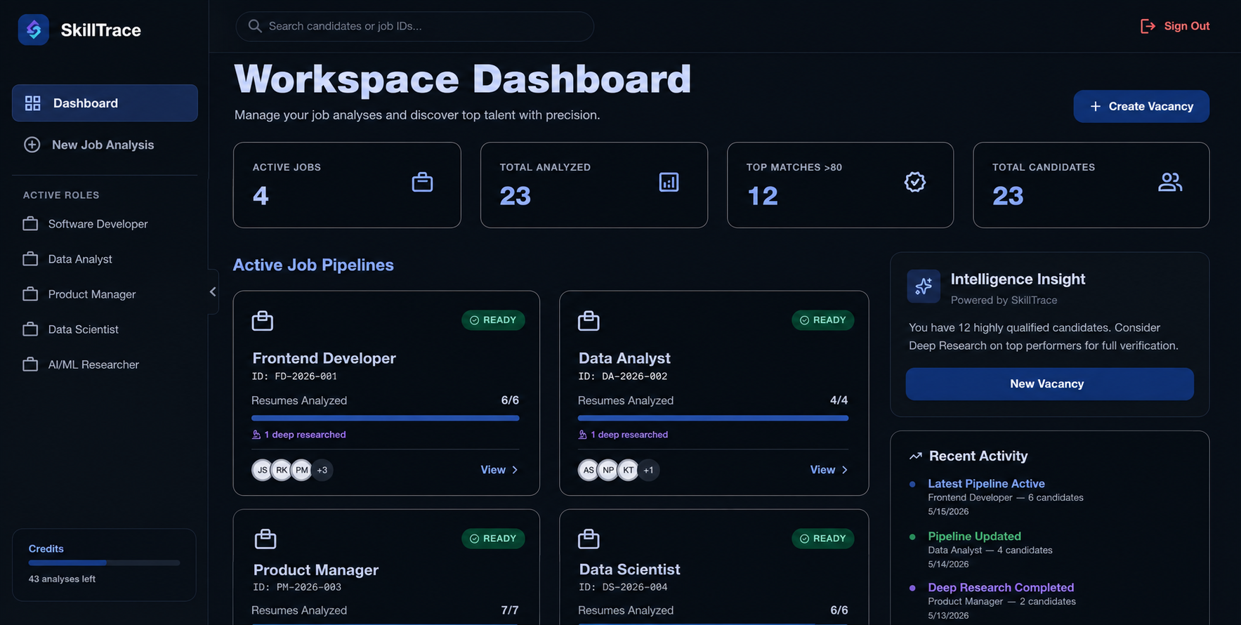Viewport: 1241px width, 625px height.
Task: Click the briefcase icon on Data Analyst pipeline card
Action: (x=589, y=321)
